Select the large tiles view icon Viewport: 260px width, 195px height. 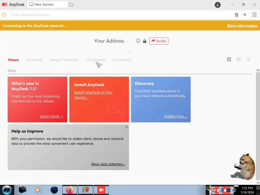coord(229,59)
